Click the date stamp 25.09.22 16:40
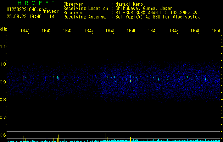Viewport: 223px width, 142px height. 24,17
